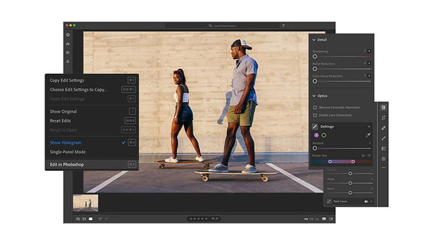
Task: Click the right Purple Hue range handle
Action: click(353, 162)
